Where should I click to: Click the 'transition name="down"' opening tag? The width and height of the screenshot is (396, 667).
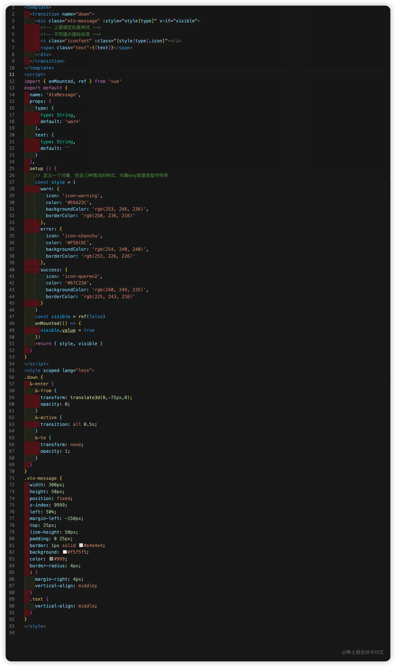pos(62,14)
